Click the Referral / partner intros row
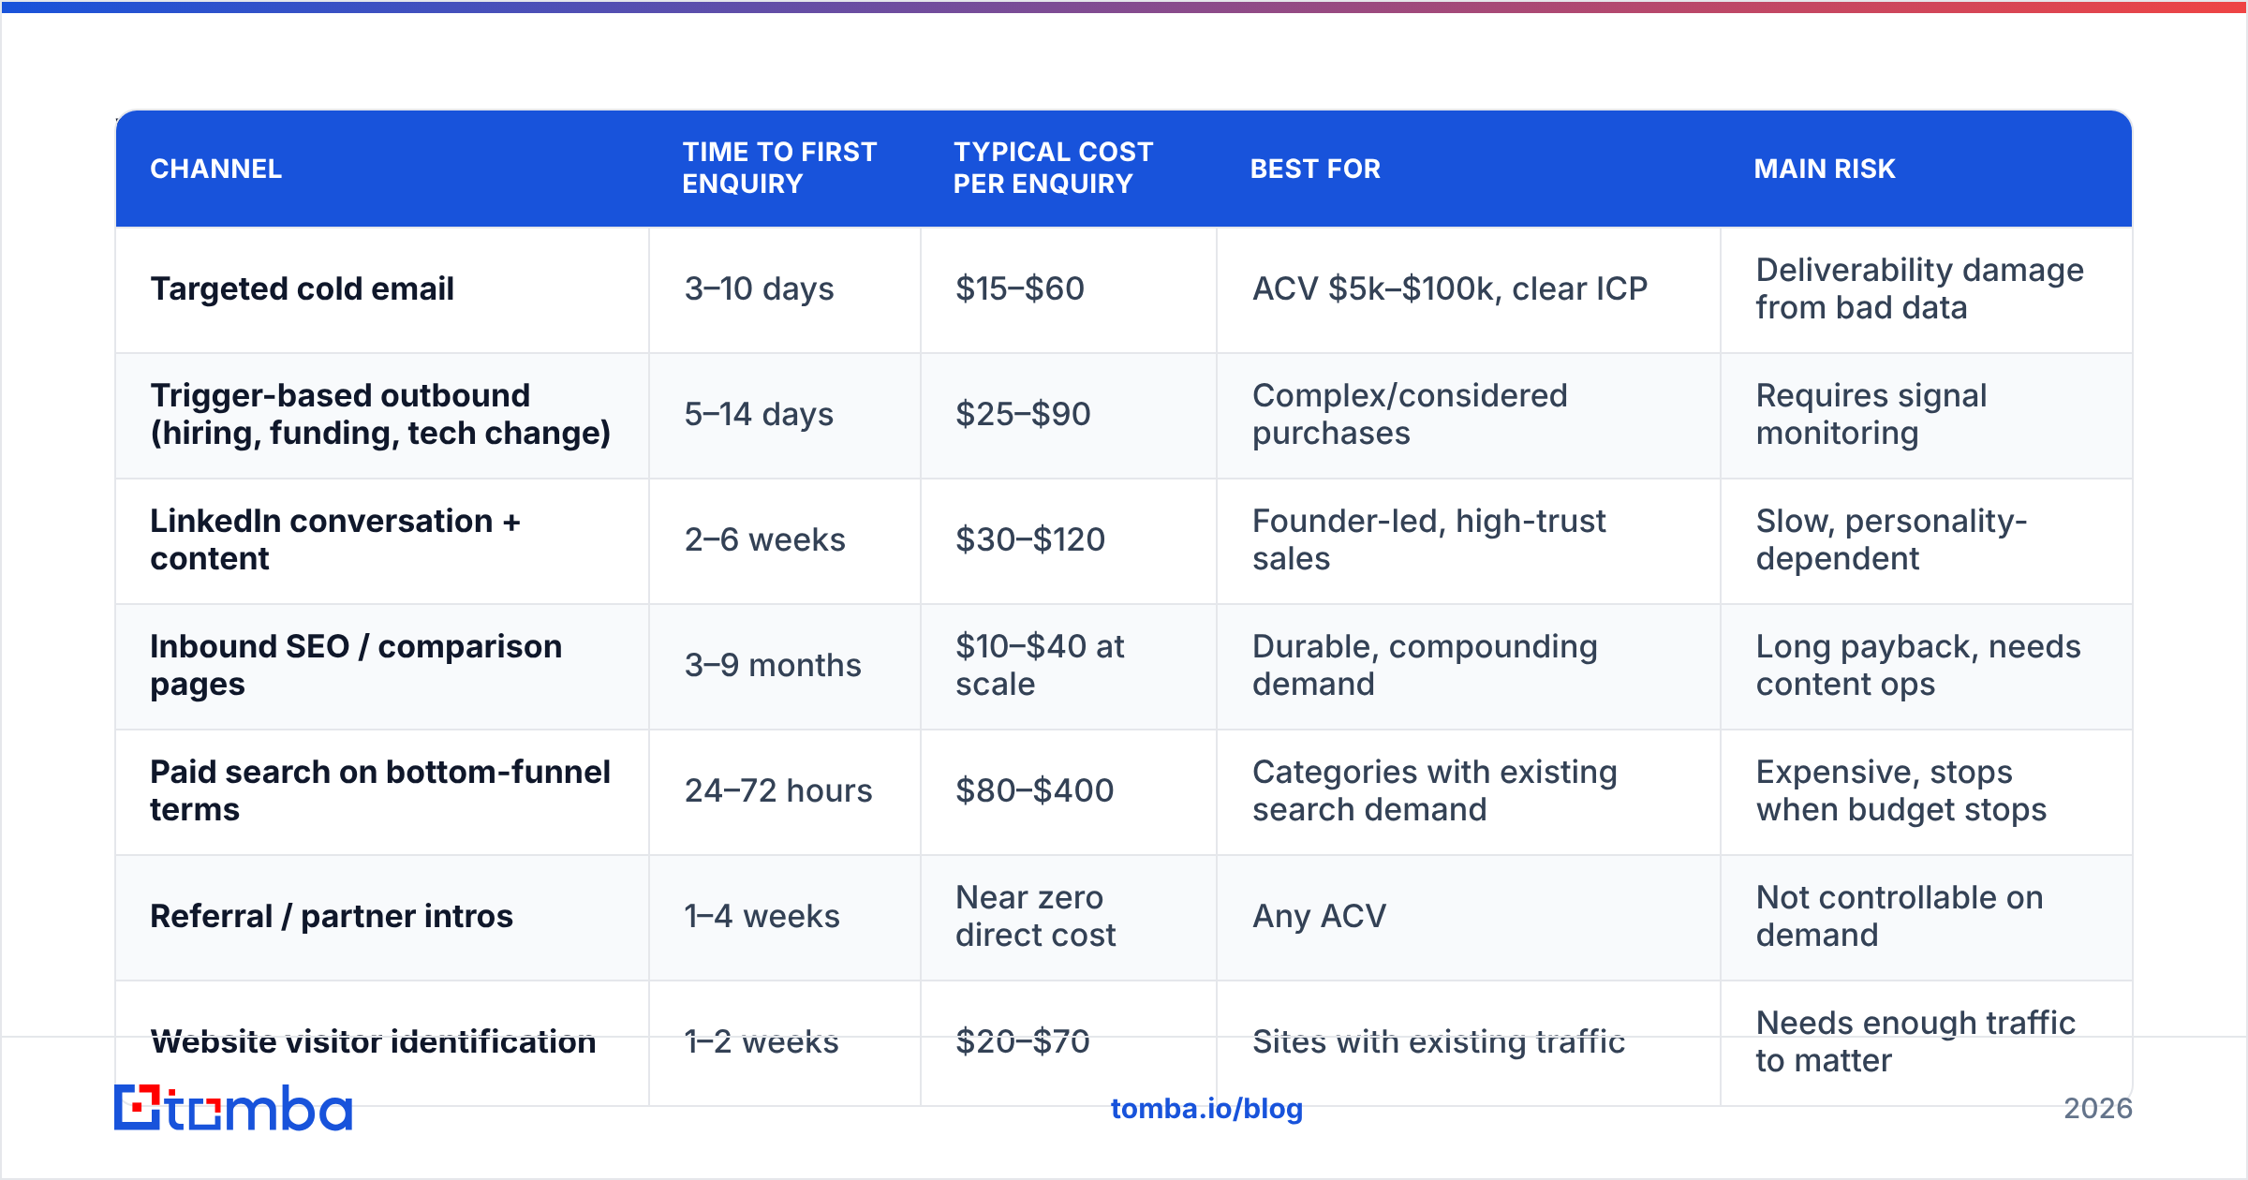 coord(1124,917)
